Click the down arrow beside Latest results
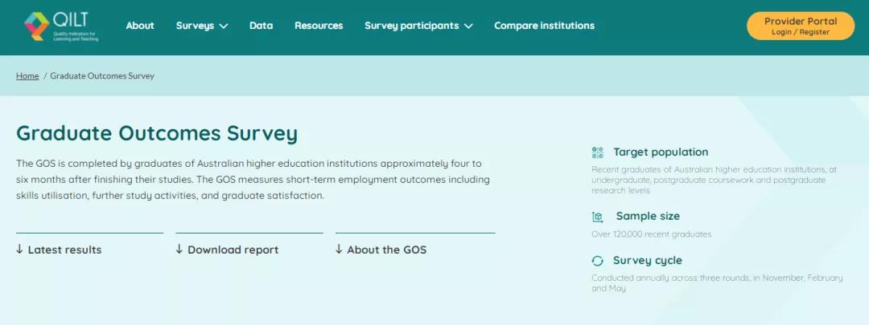The width and height of the screenshot is (869, 325). pyautogui.click(x=19, y=250)
